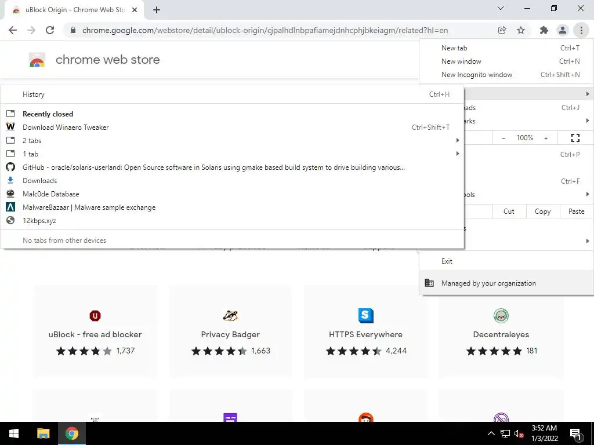Click the Cut button in menu
The width and height of the screenshot is (594, 445).
click(509, 211)
